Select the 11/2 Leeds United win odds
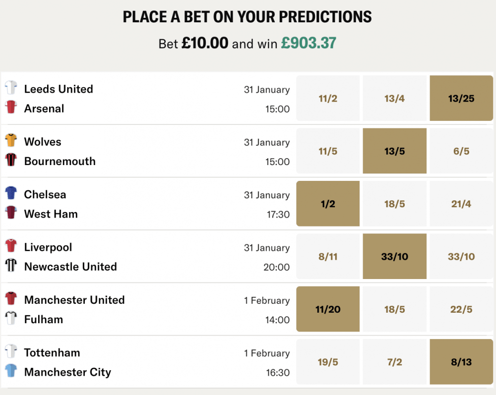The height and width of the screenshot is (395, 496). (x=328, y=98)
